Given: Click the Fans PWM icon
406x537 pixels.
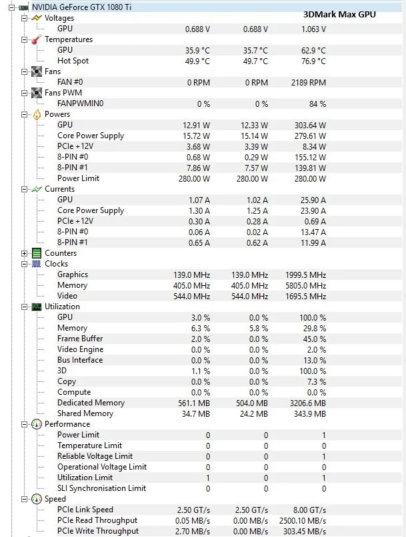Looking at the screenshot, I should (x=37, y=93).
